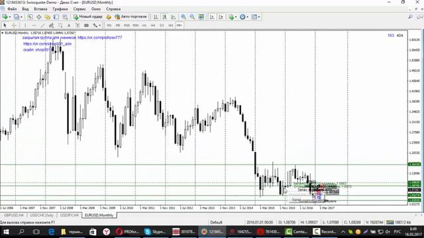Viewport: 424px width, 238px height.
Task: Open the Camtasia taskbar item
Action: 296,231
